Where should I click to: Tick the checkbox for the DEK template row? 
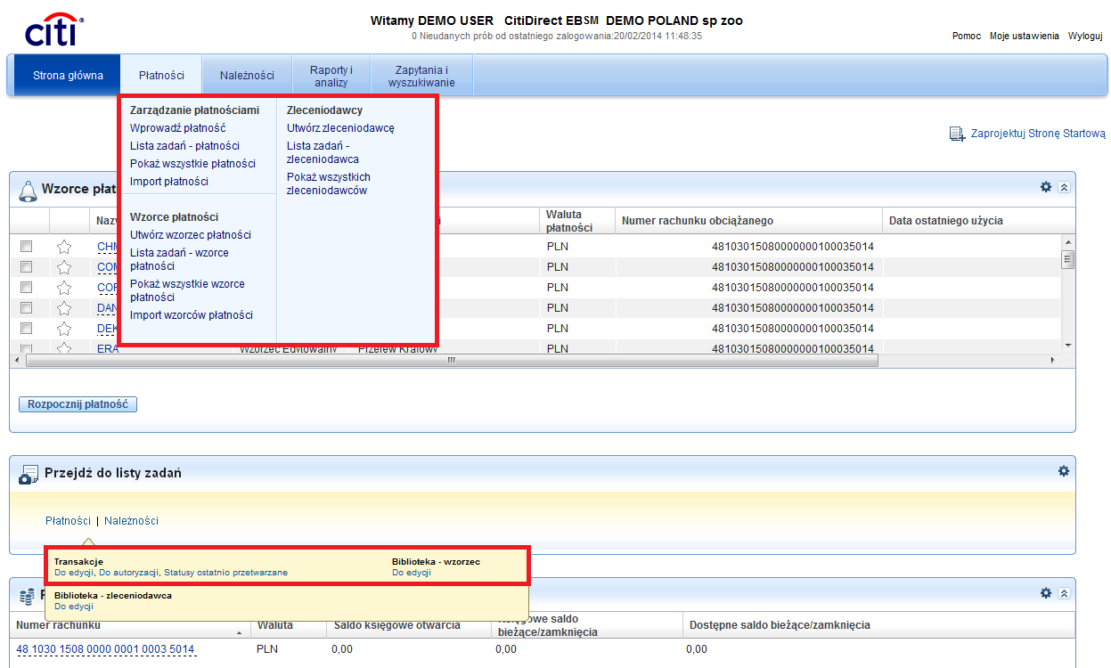click(26, 328)
